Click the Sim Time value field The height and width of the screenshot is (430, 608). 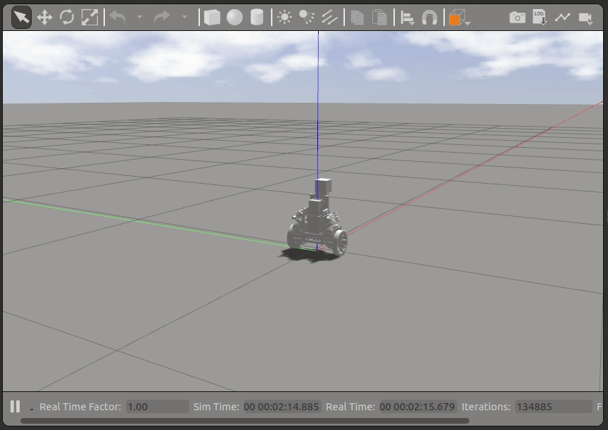(281, 407)
